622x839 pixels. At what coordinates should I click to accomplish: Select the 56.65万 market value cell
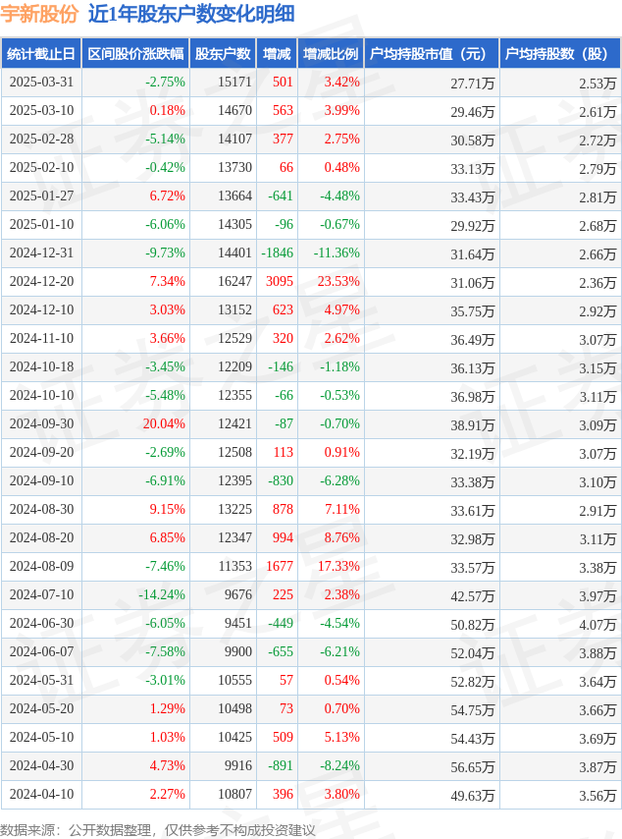pyautogui.click(x=472, y=766)
